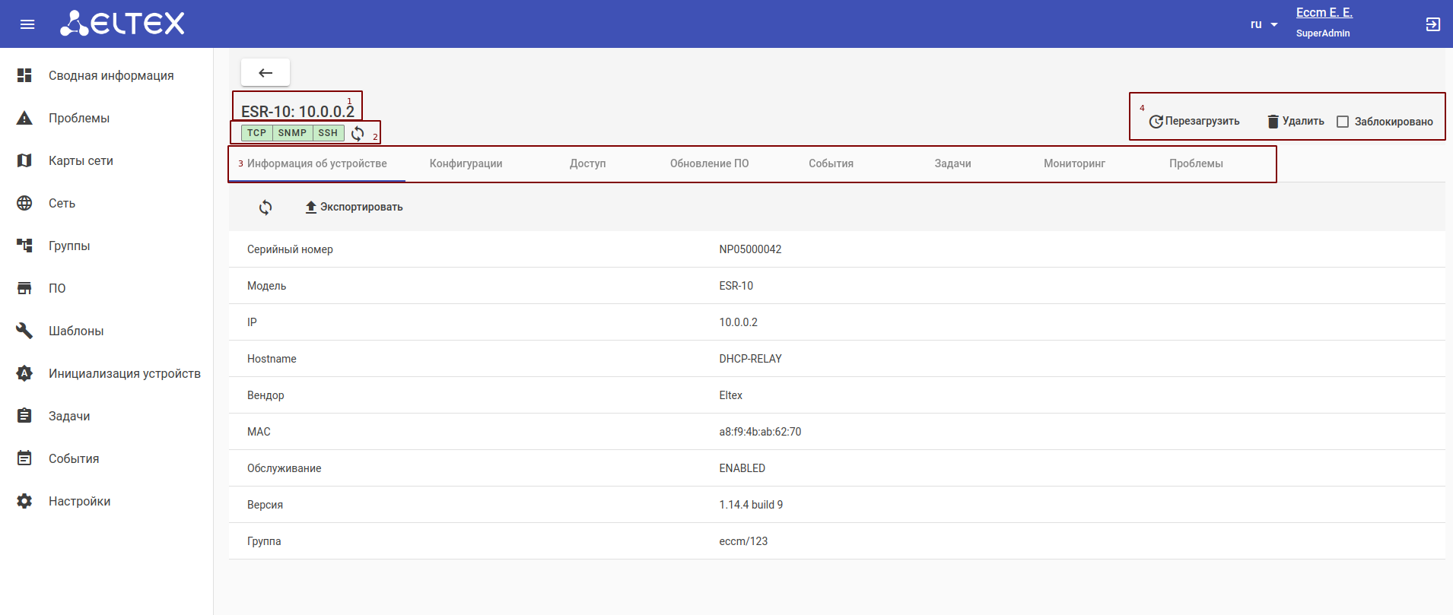Click the software store icon
The height and width of the screenshot is (615, 1453).
point(24,288)
